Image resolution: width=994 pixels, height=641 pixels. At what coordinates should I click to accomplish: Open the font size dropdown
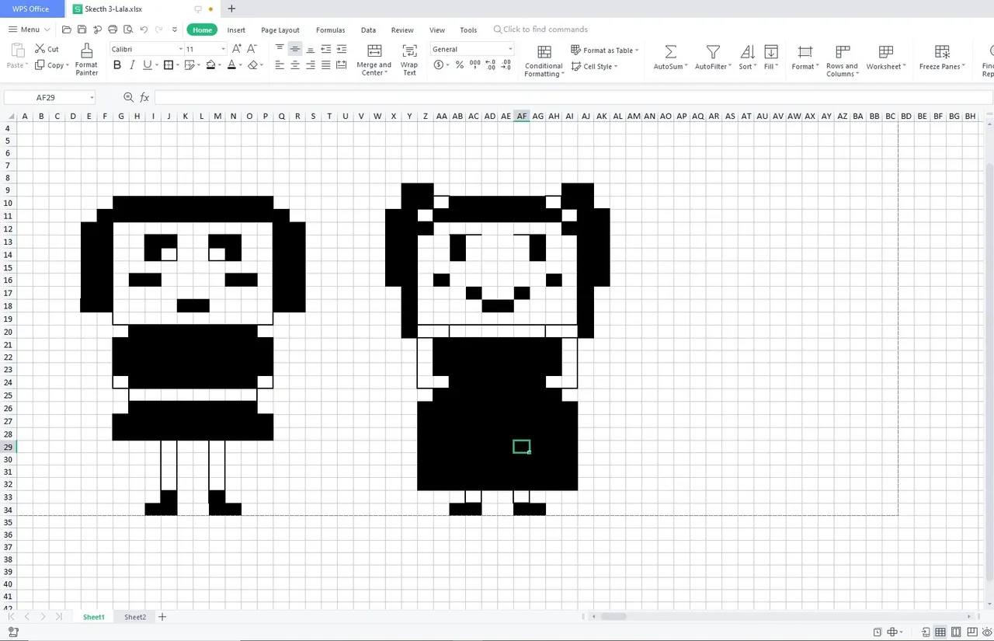point(224,49)
